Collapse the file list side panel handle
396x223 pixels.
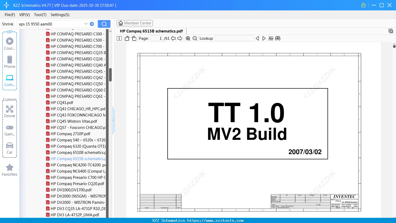[113, 120]
